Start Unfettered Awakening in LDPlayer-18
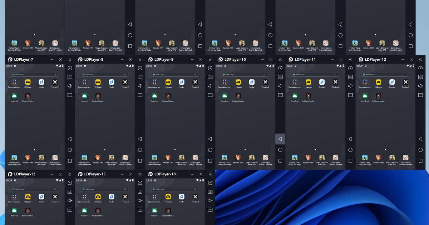 coord(168,211)
